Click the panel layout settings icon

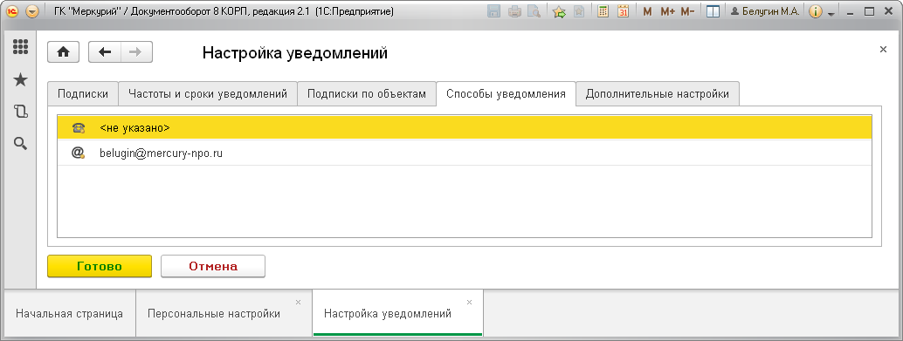click(713, 11)
